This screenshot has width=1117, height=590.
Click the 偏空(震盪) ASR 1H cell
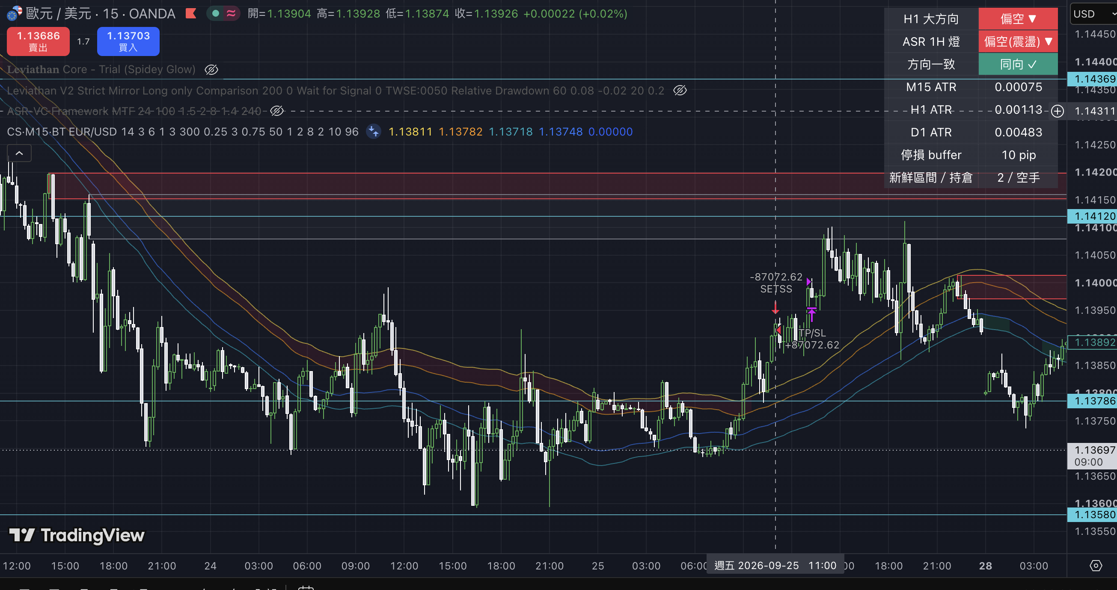click(x=1018, y=41)
